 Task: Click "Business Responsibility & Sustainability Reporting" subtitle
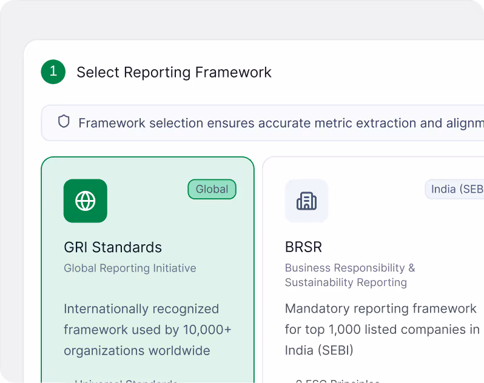350,275
